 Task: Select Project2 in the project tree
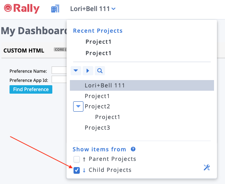pyautogui.click(x=97, y=107)
